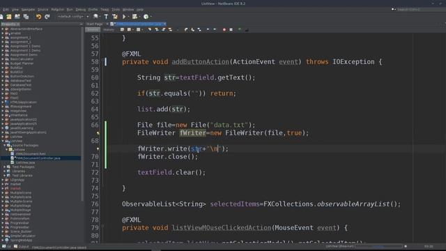Toggle breakpoint on line number 62
The image size is (446, 251).
click(95, 93)
